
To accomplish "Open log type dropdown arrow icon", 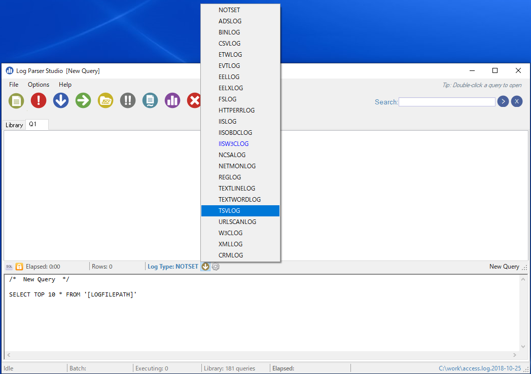I will [205, 267].
